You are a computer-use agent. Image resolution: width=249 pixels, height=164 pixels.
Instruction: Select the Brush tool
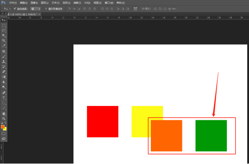[4, 56]
